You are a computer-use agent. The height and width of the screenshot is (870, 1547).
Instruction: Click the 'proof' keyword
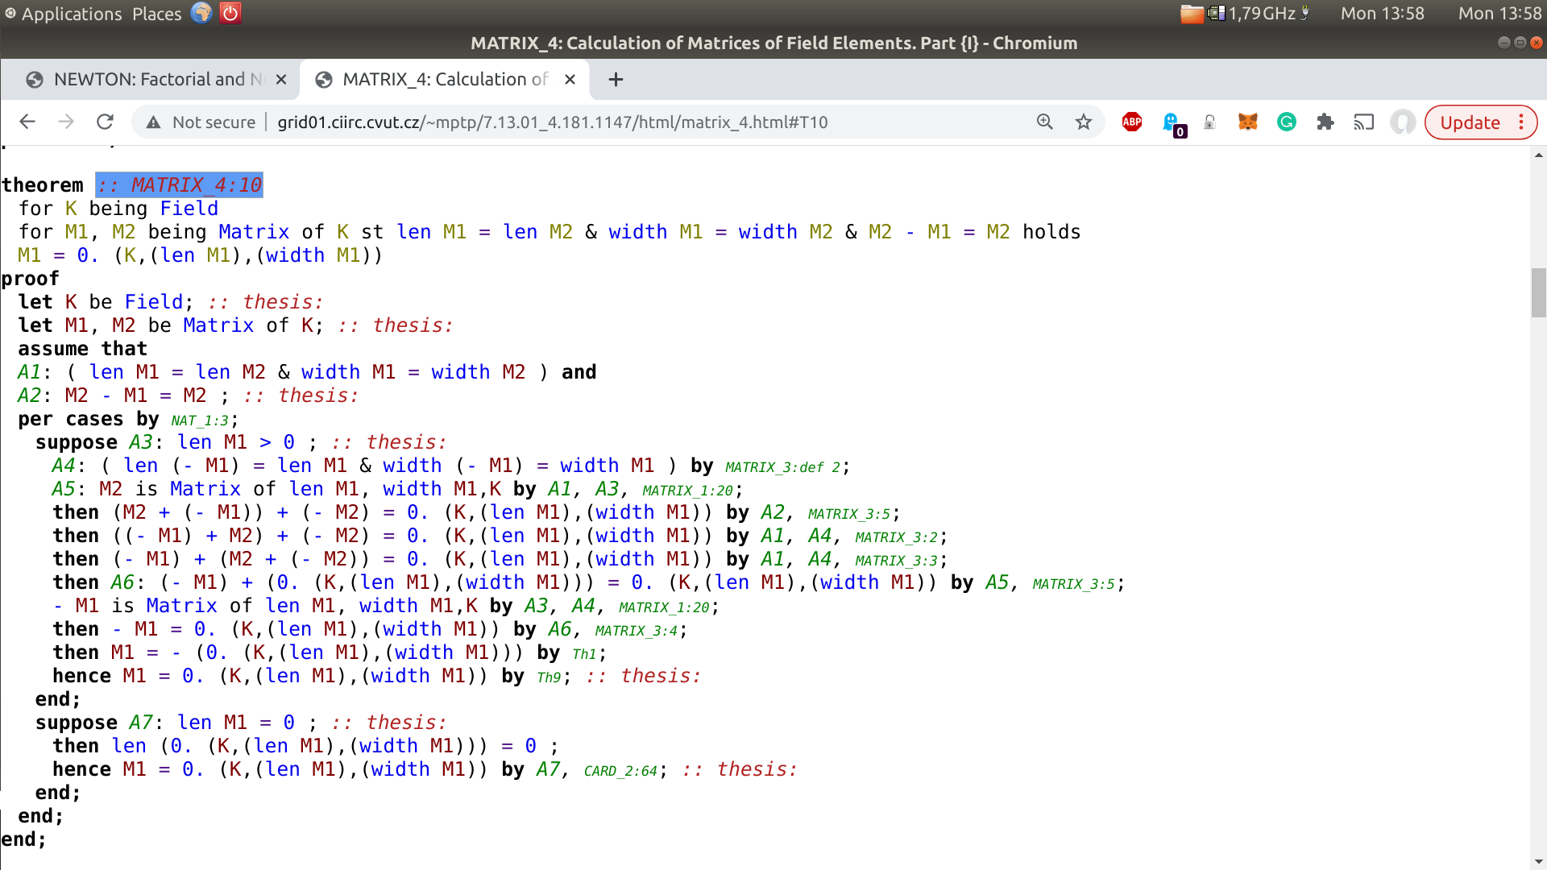[30, 279]
